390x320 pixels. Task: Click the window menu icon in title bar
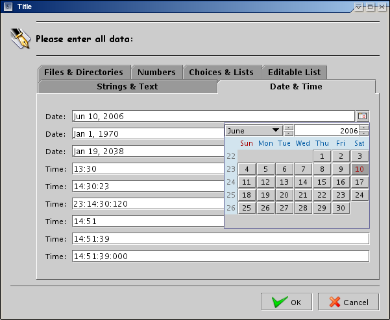coord(7,6)
